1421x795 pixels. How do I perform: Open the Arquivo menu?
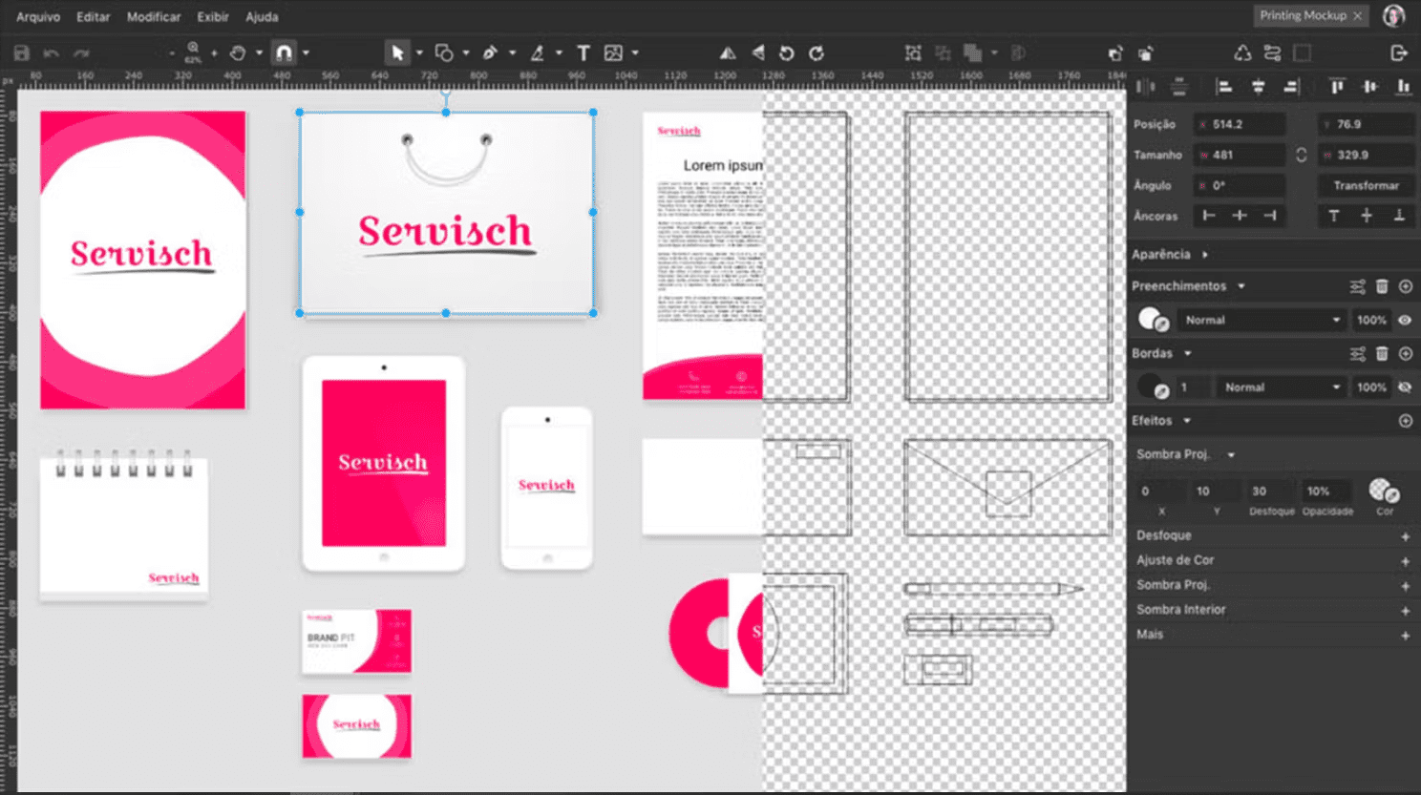(x=38, y=16)
